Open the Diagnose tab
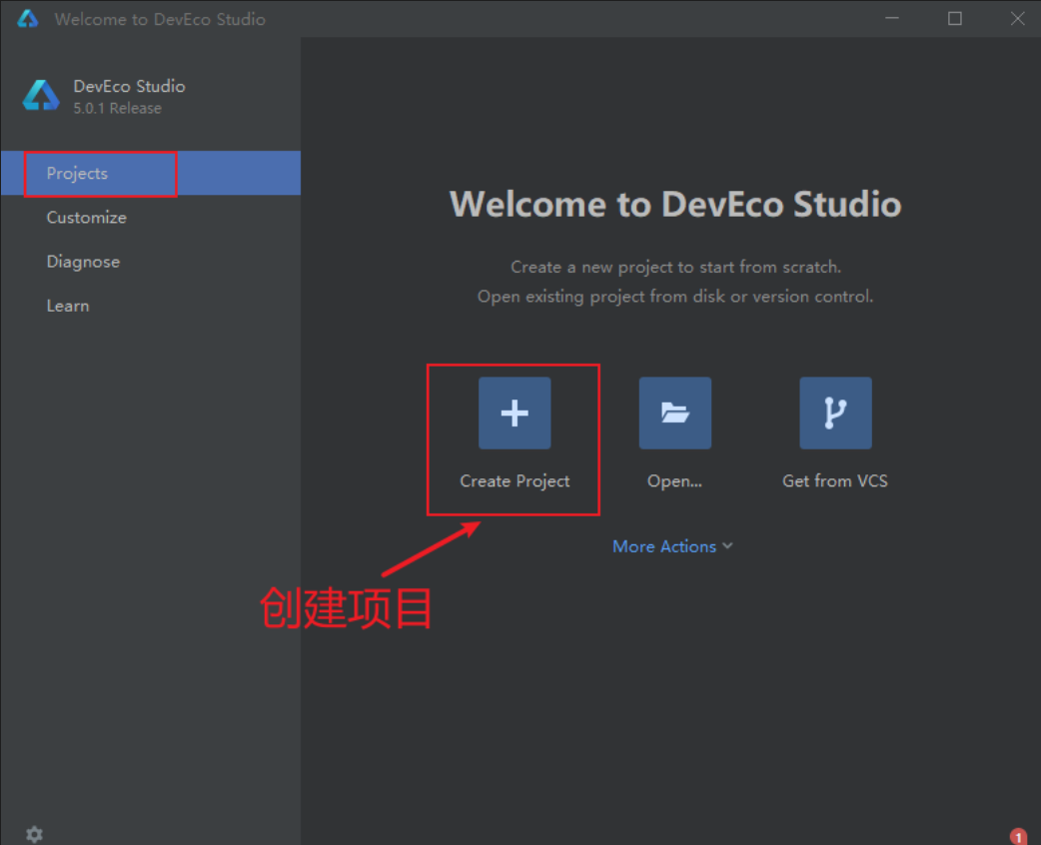 151,262
